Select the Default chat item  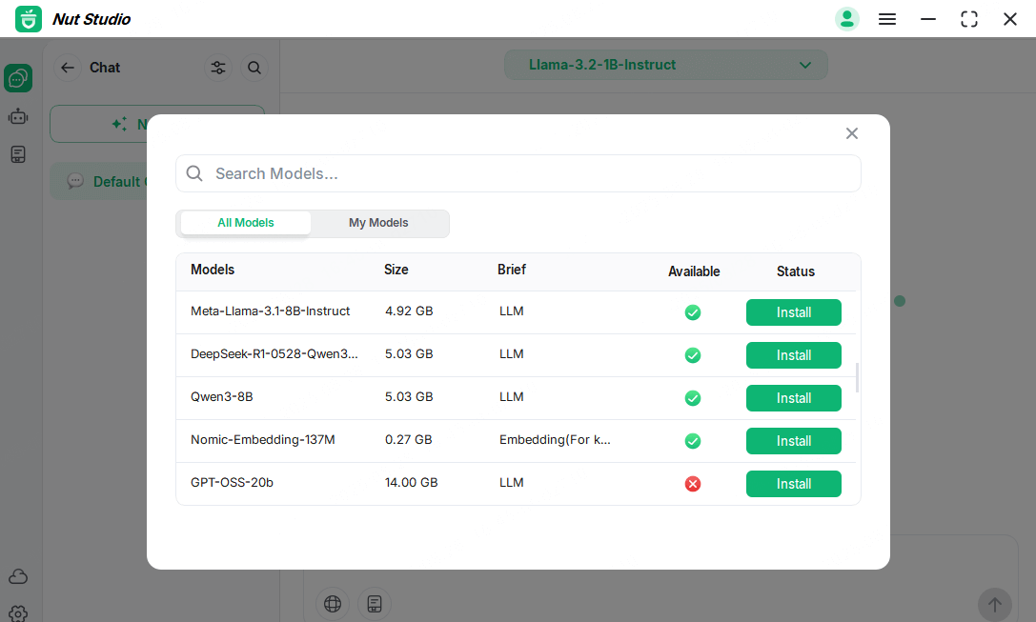coord(99,181)
